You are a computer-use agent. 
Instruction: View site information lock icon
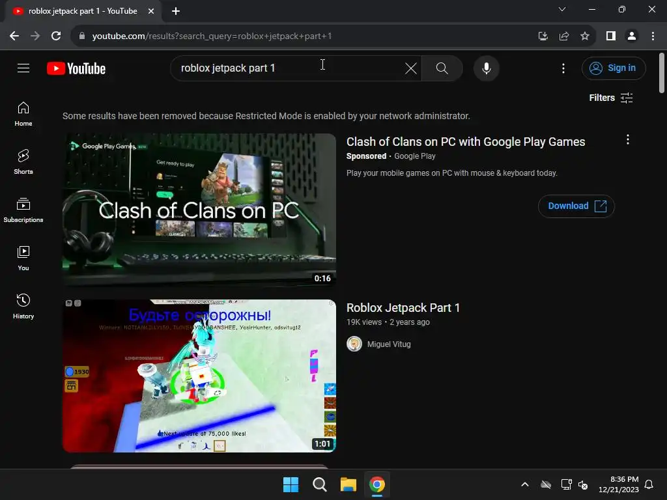[x=82, y=36]
